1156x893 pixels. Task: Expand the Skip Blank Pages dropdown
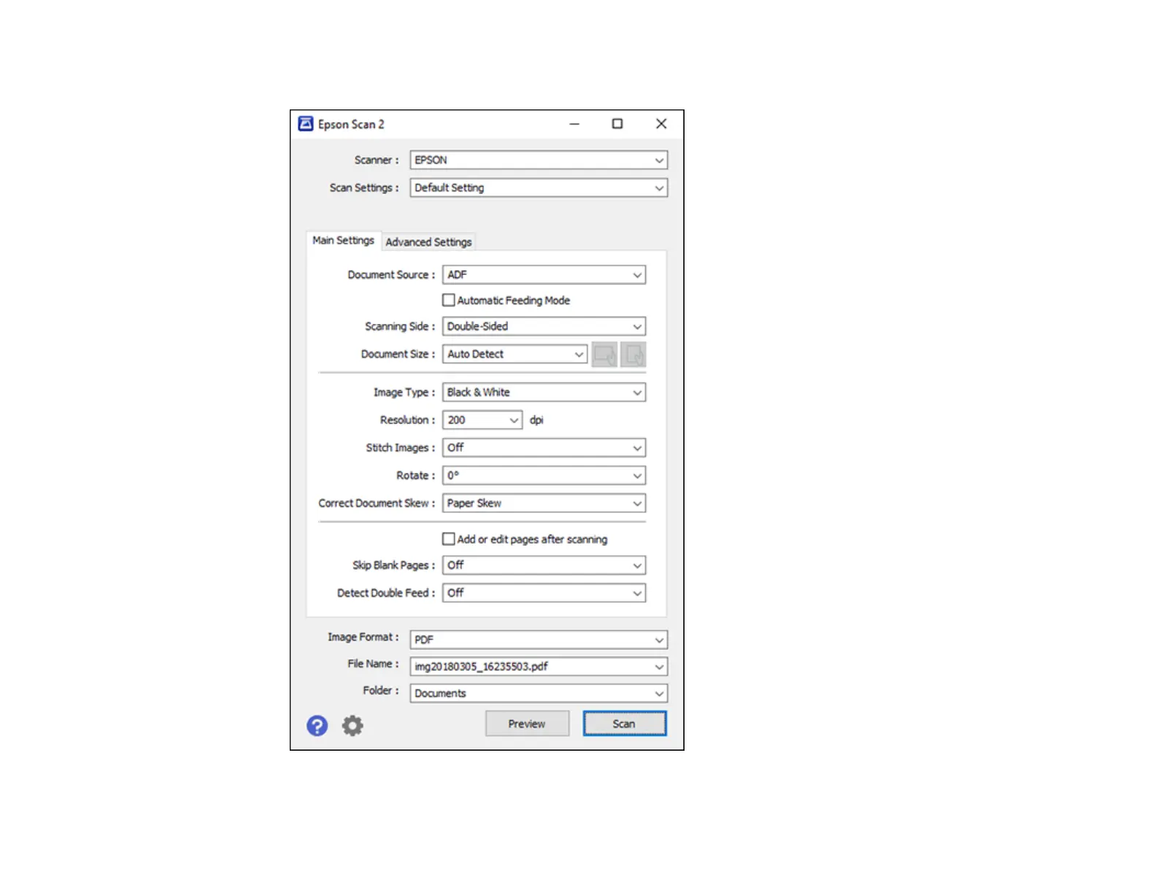point(544,565)
